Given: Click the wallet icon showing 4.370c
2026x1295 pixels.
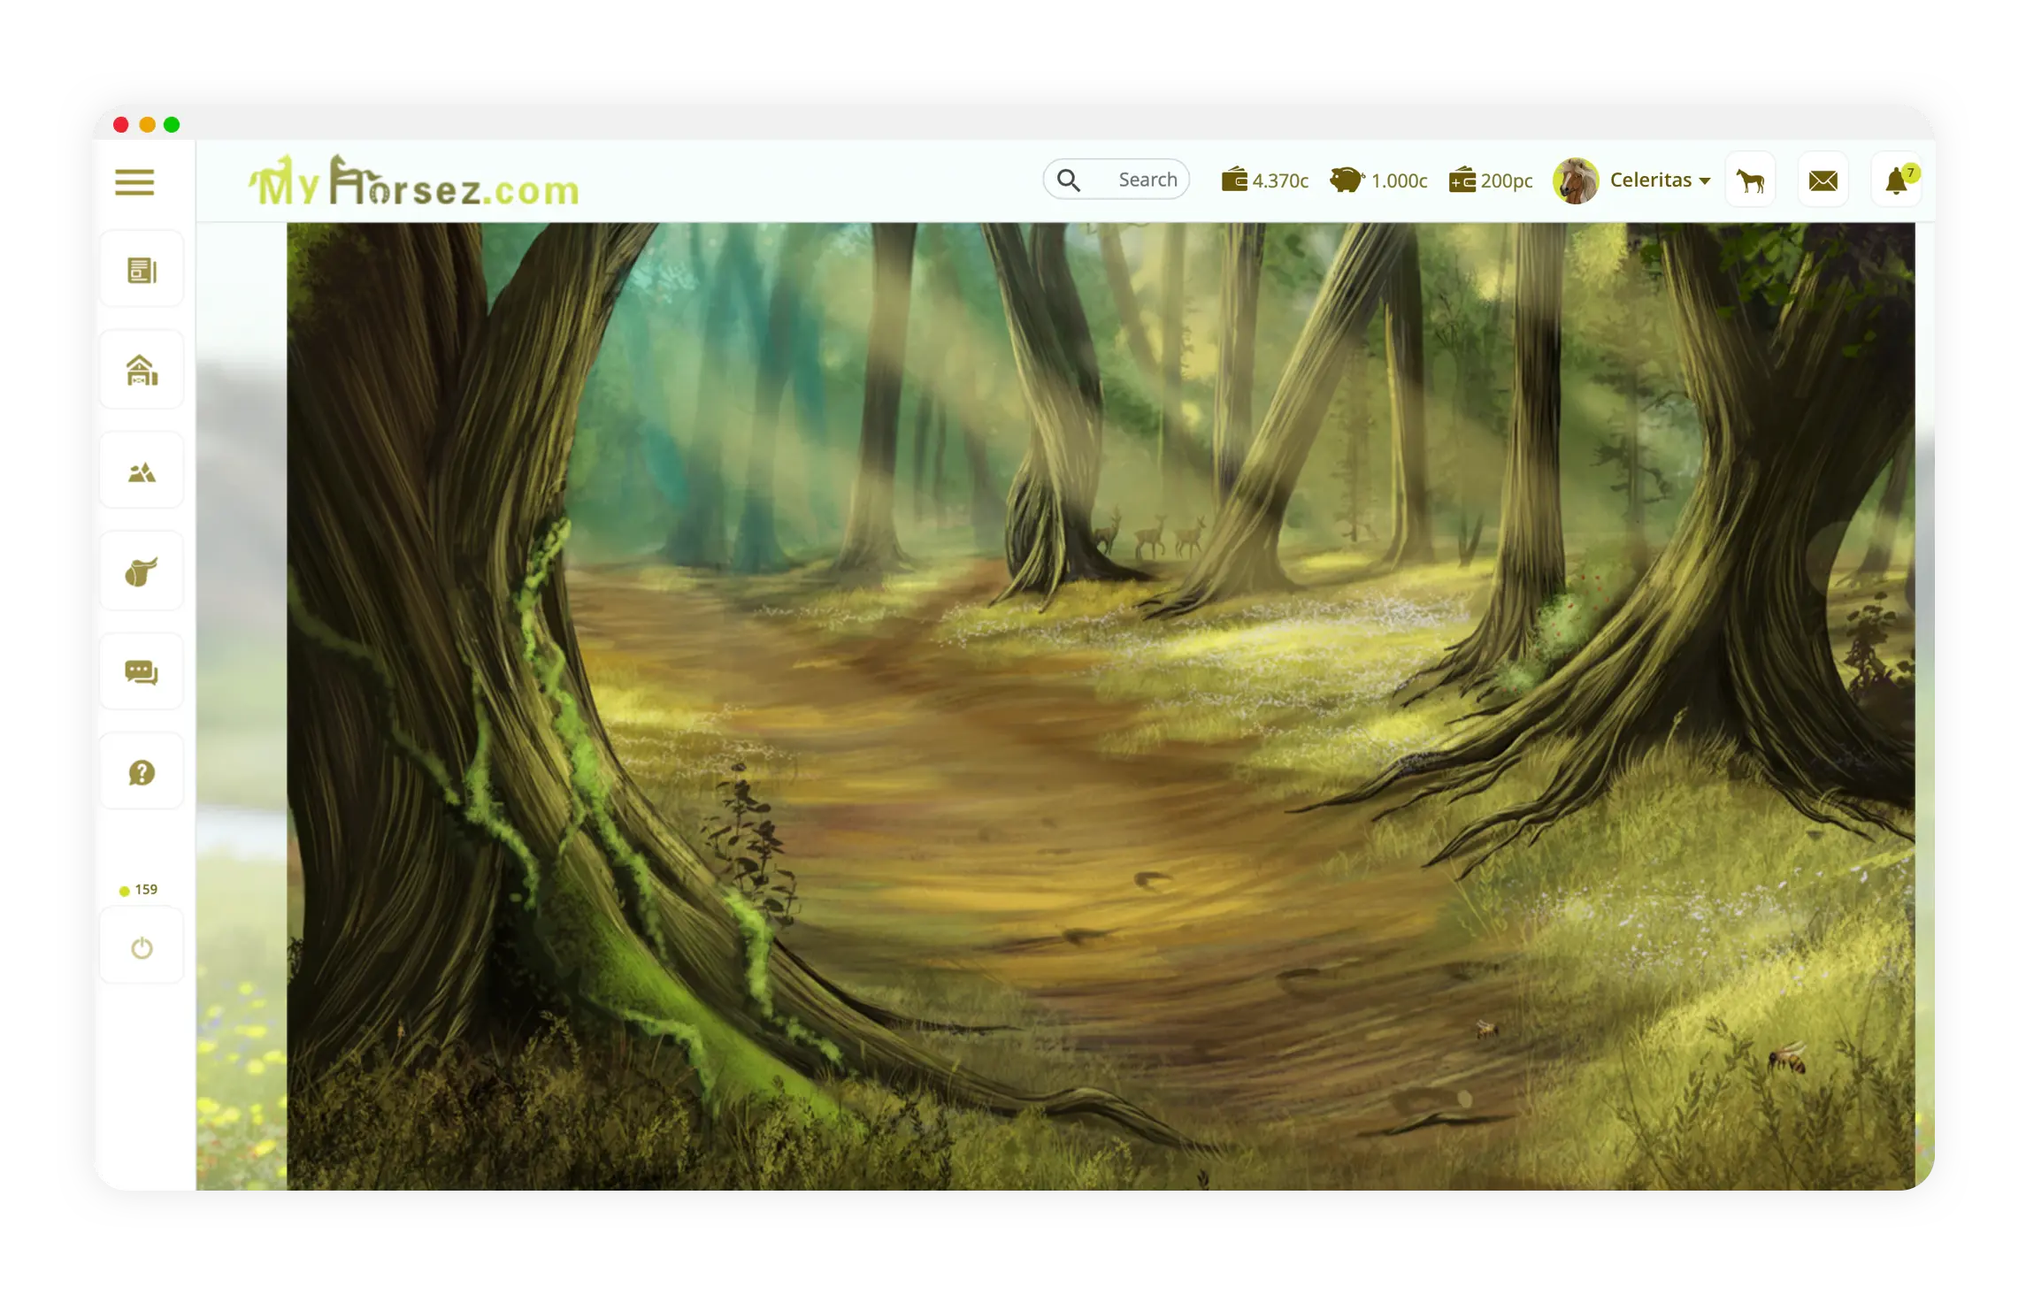Looking at the screenshot, I should click(1234, 180).
